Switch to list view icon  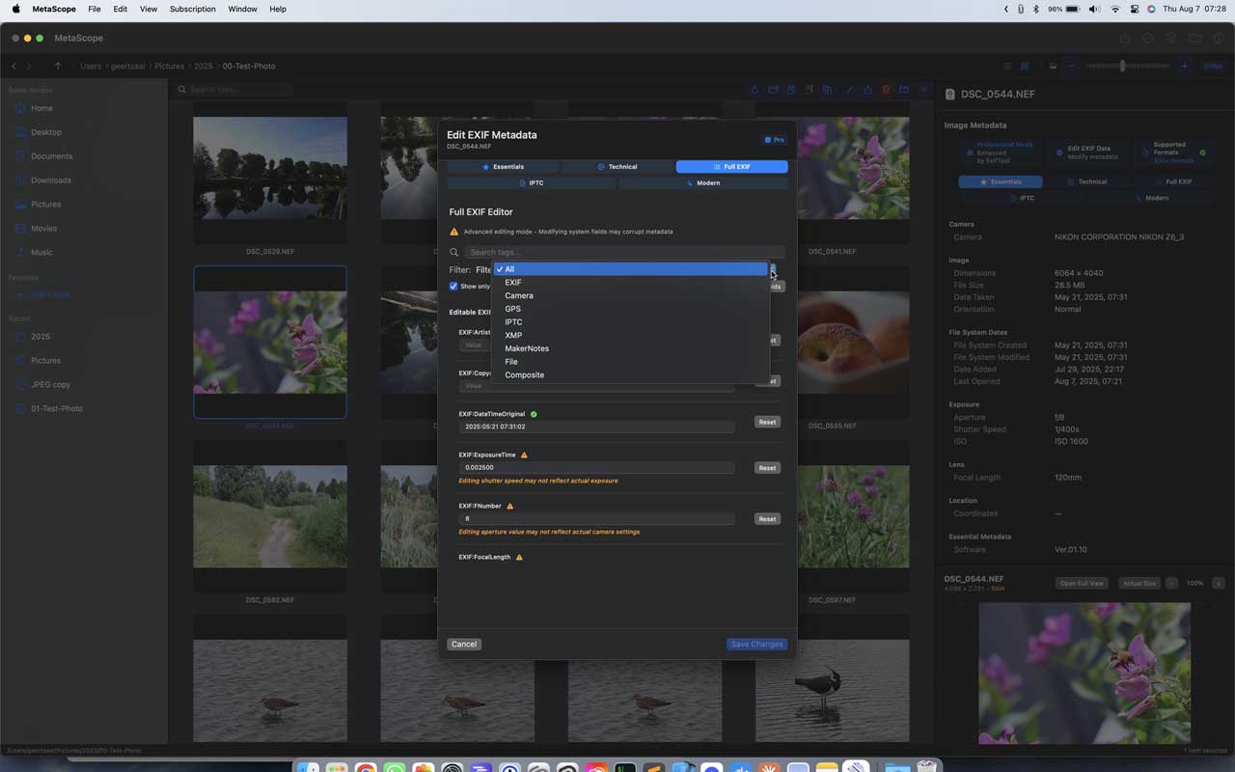point(1007,66)
